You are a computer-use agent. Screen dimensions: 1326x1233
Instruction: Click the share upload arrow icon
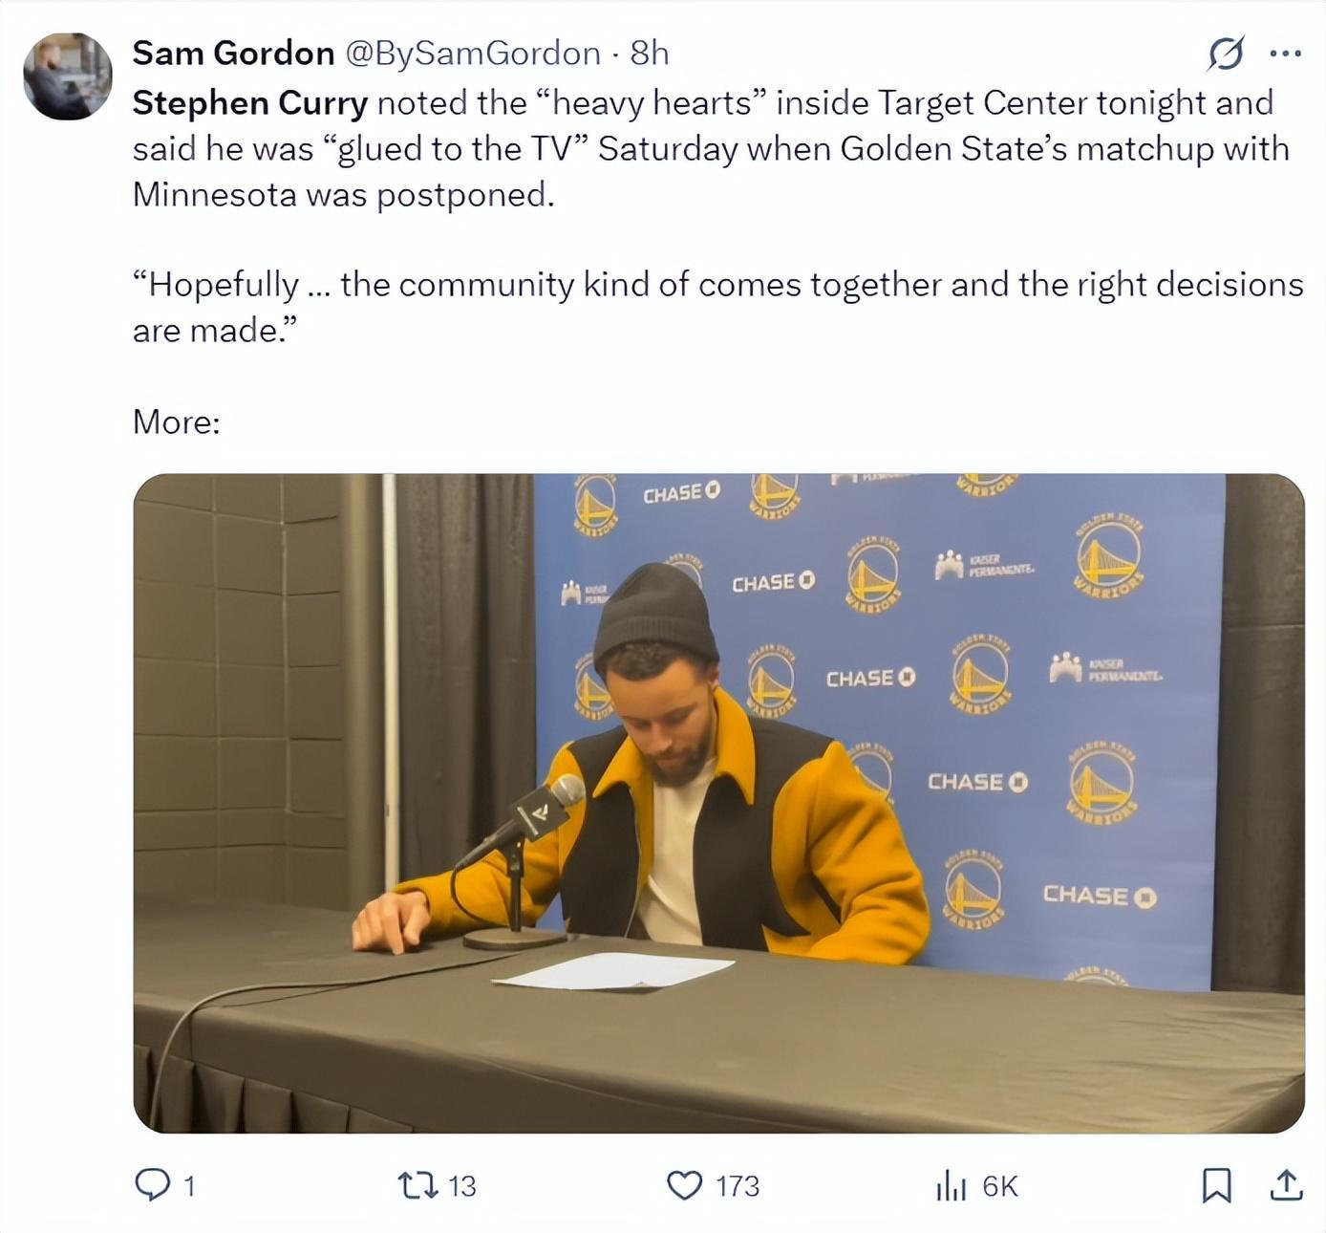[x=1286, y=1185]
